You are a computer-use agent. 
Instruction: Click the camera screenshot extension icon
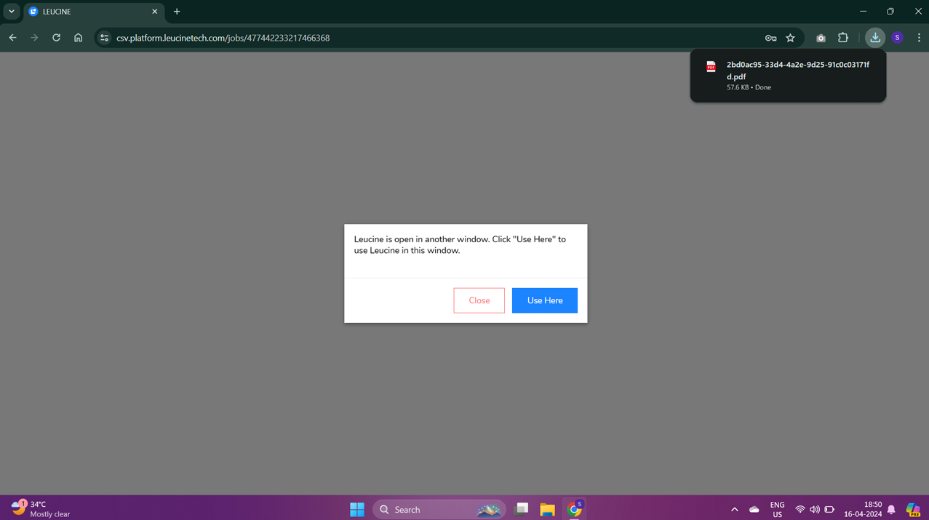pos(821,38)
